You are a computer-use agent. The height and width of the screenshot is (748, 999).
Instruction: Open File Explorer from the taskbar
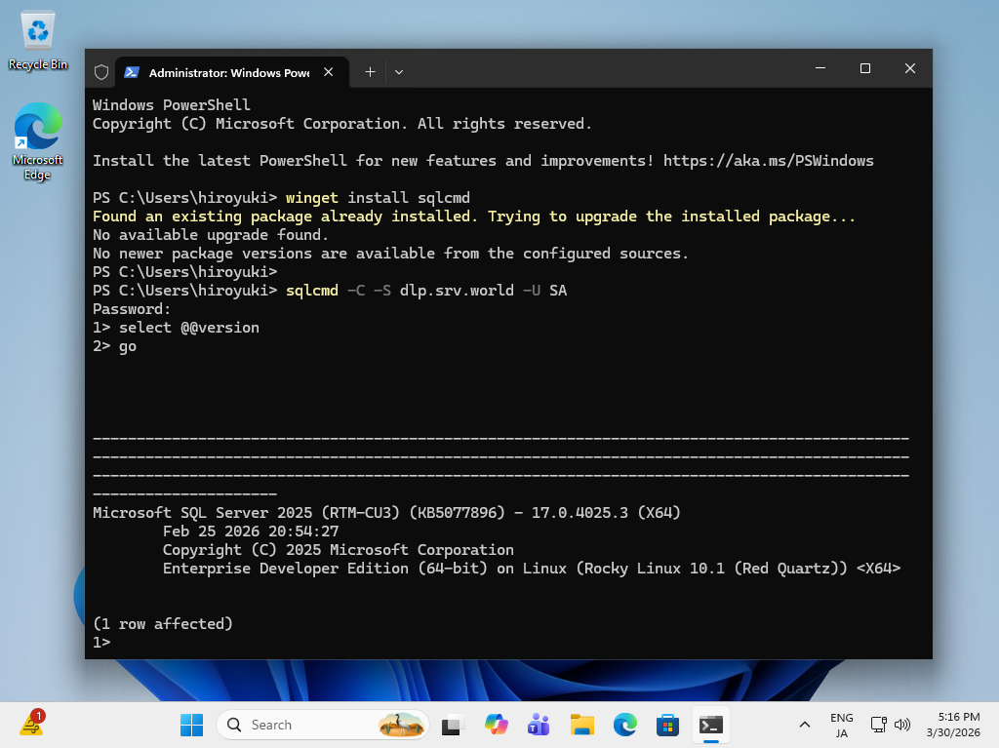[581, 725]
